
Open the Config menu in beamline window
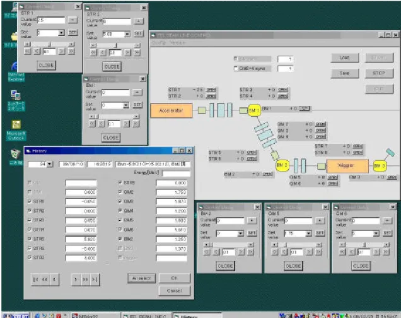[159, 42]
